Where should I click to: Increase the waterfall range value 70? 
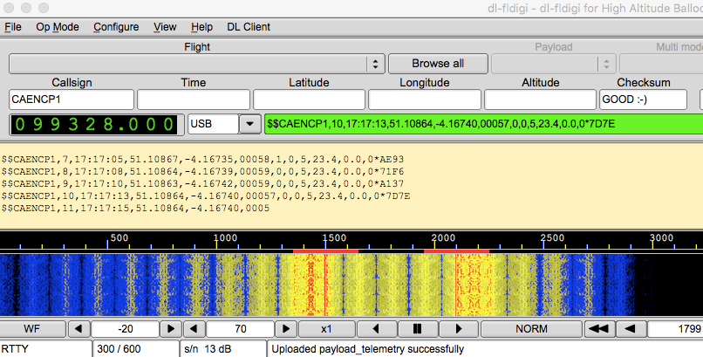287,329
